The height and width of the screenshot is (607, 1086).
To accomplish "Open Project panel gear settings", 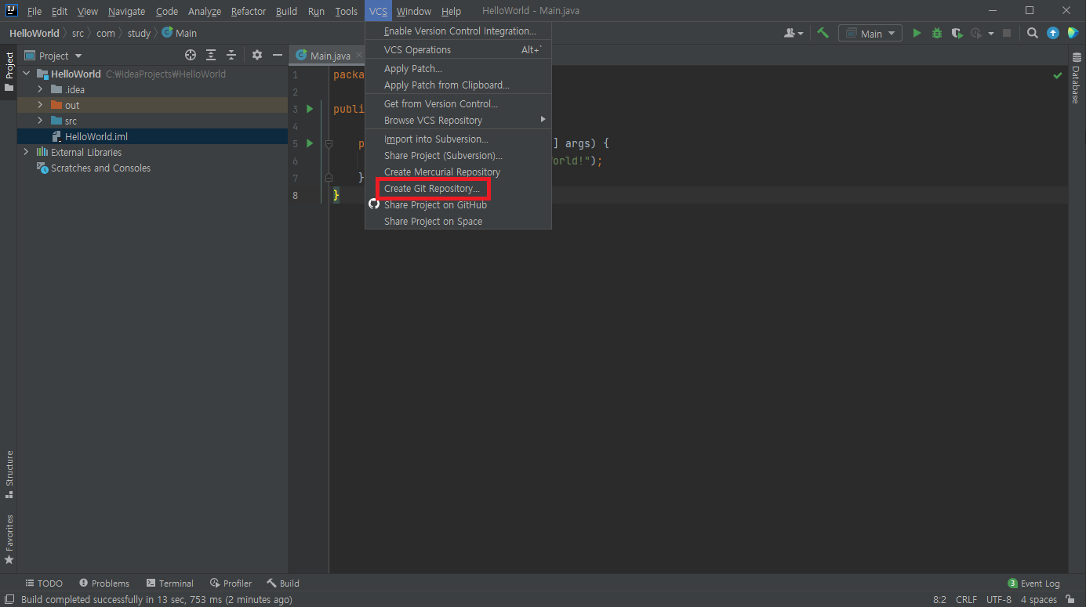I will [257, 55].
